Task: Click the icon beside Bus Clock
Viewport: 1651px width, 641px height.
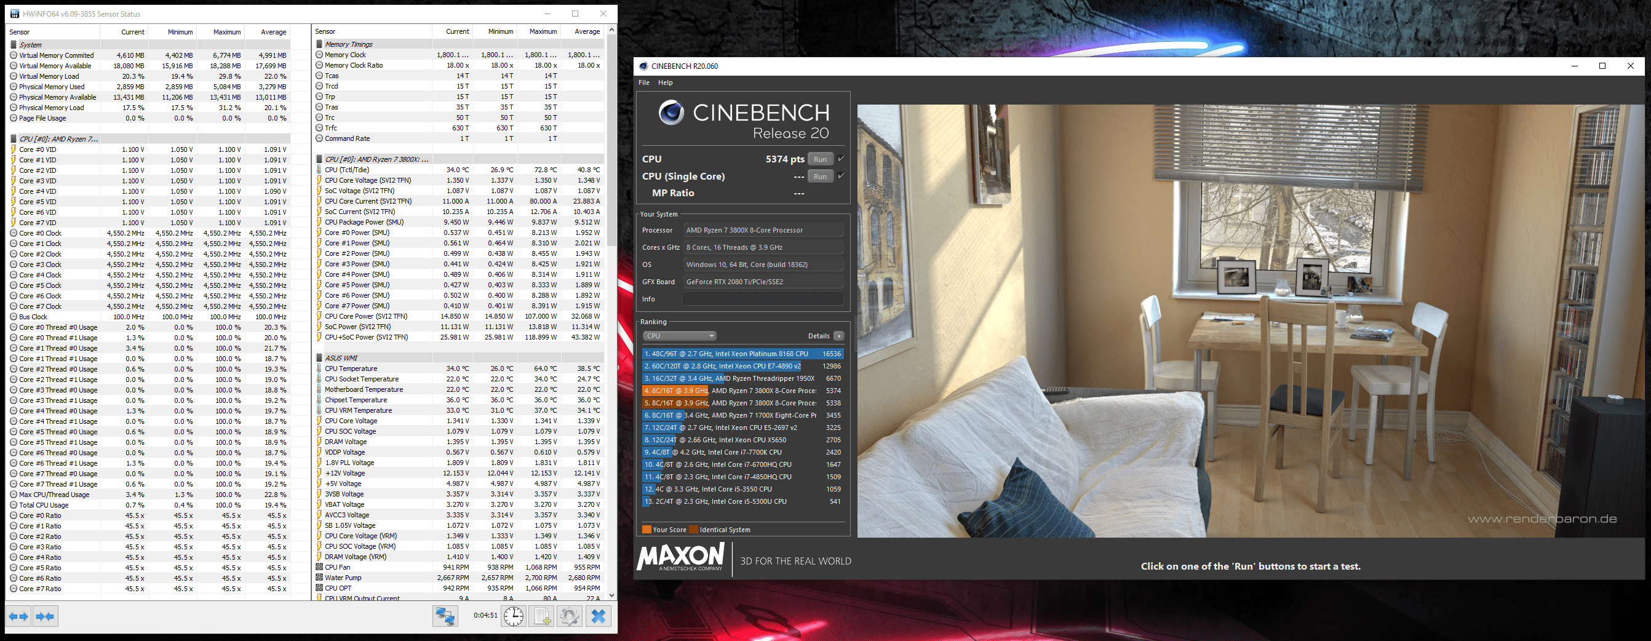Action: coord(14,317)
